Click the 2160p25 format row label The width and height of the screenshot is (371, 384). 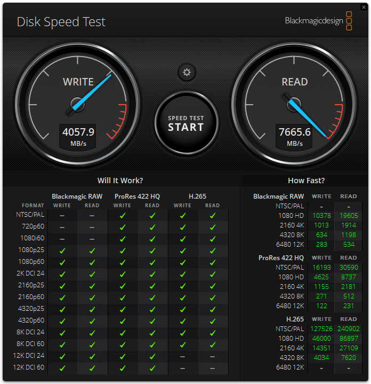tap(31, 285)
